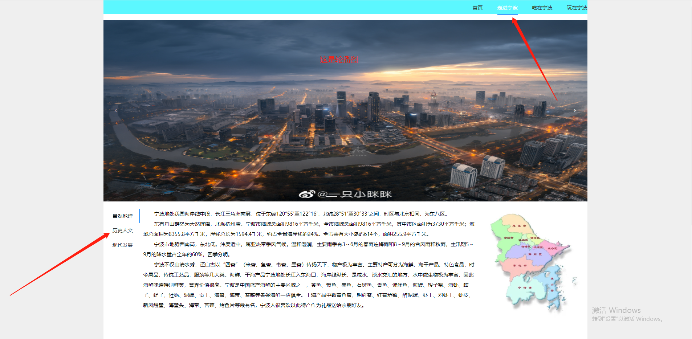Click paragraph starting 东有舟山群岛为天然屏障
Viewport: 692px width, 339px height.
click(309, 229)
